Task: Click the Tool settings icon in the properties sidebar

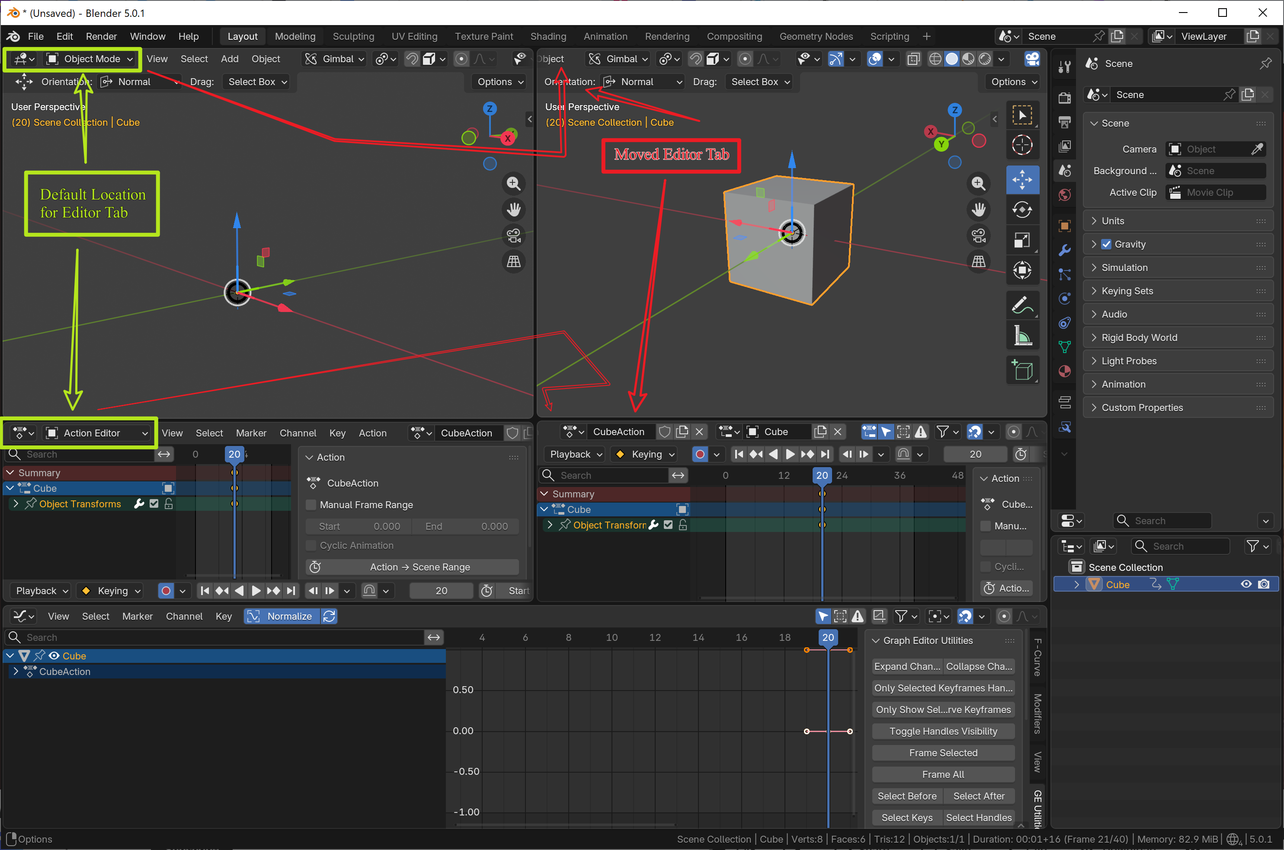Action: 1064,67
